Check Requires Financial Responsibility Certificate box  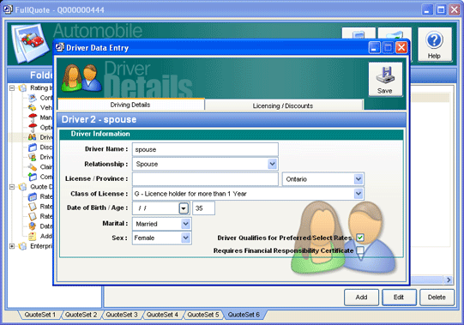[360, 250]
